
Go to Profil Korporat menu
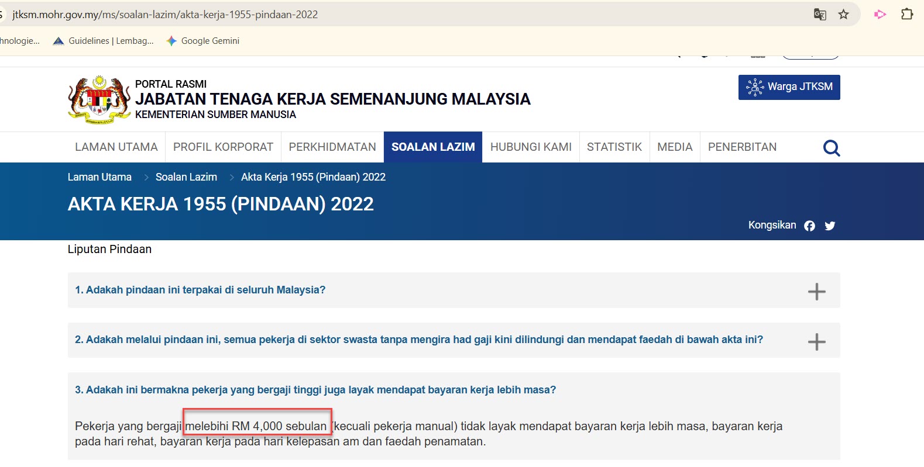[223, 147]
